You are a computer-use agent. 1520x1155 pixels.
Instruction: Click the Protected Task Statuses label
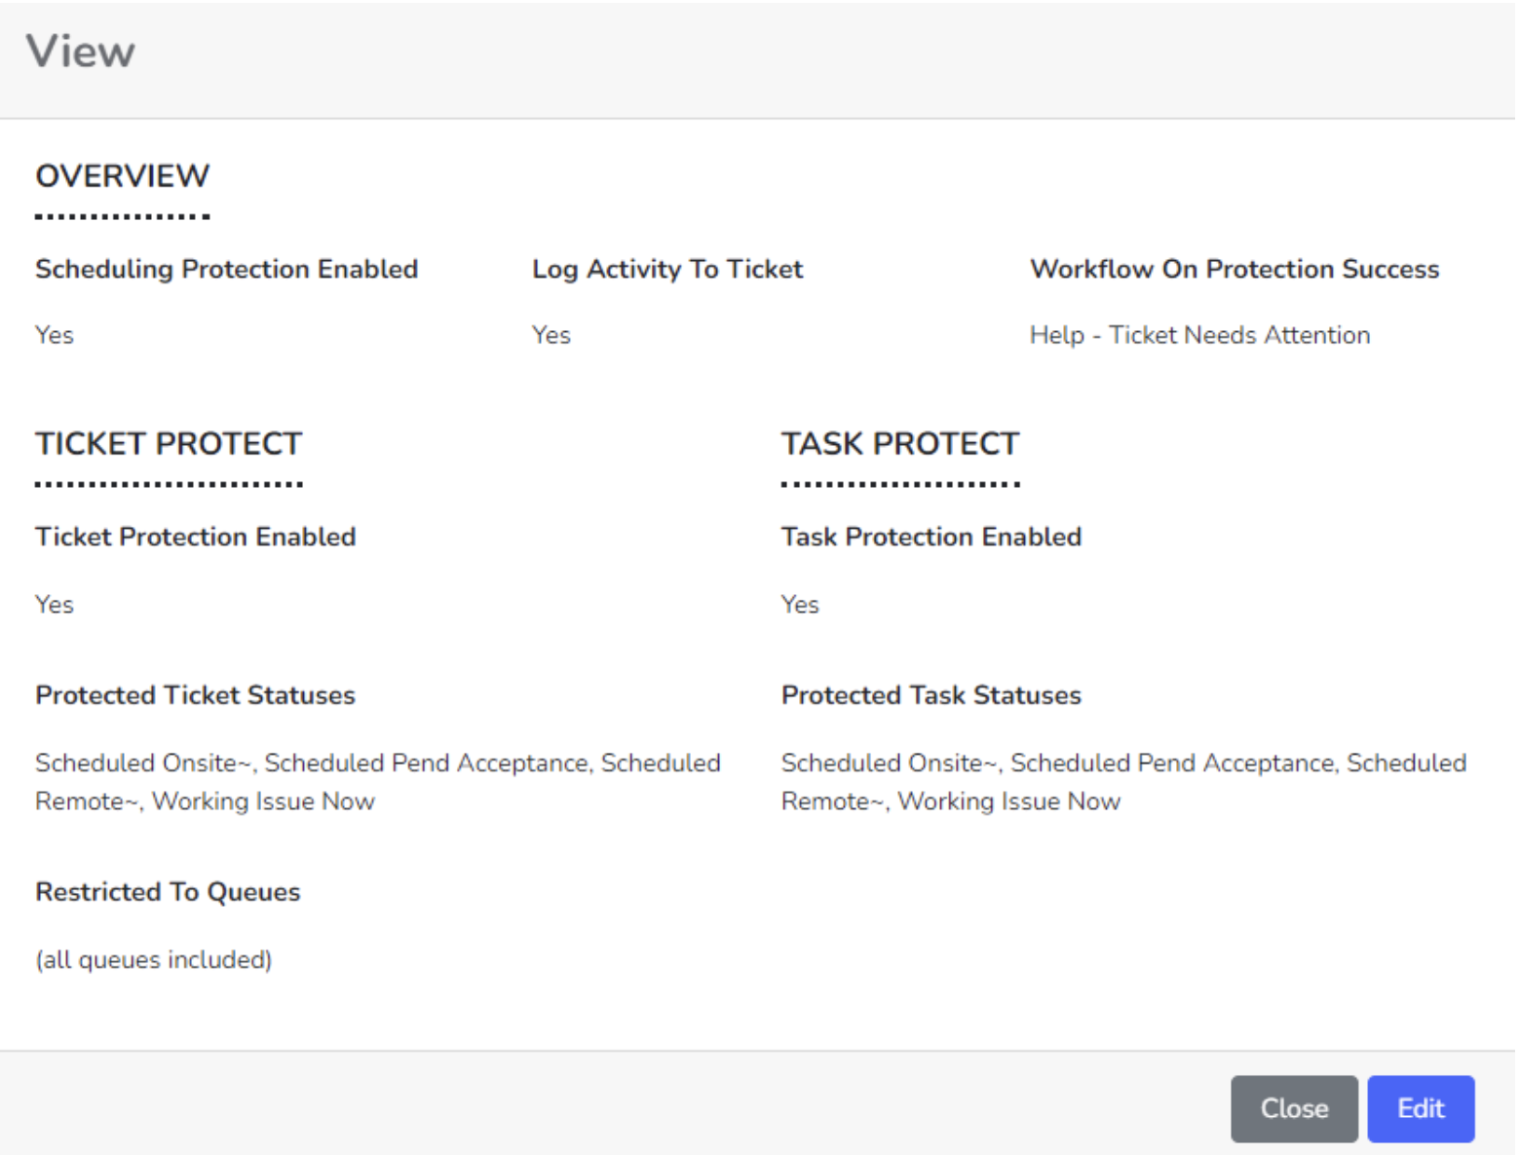coord(931,695)
